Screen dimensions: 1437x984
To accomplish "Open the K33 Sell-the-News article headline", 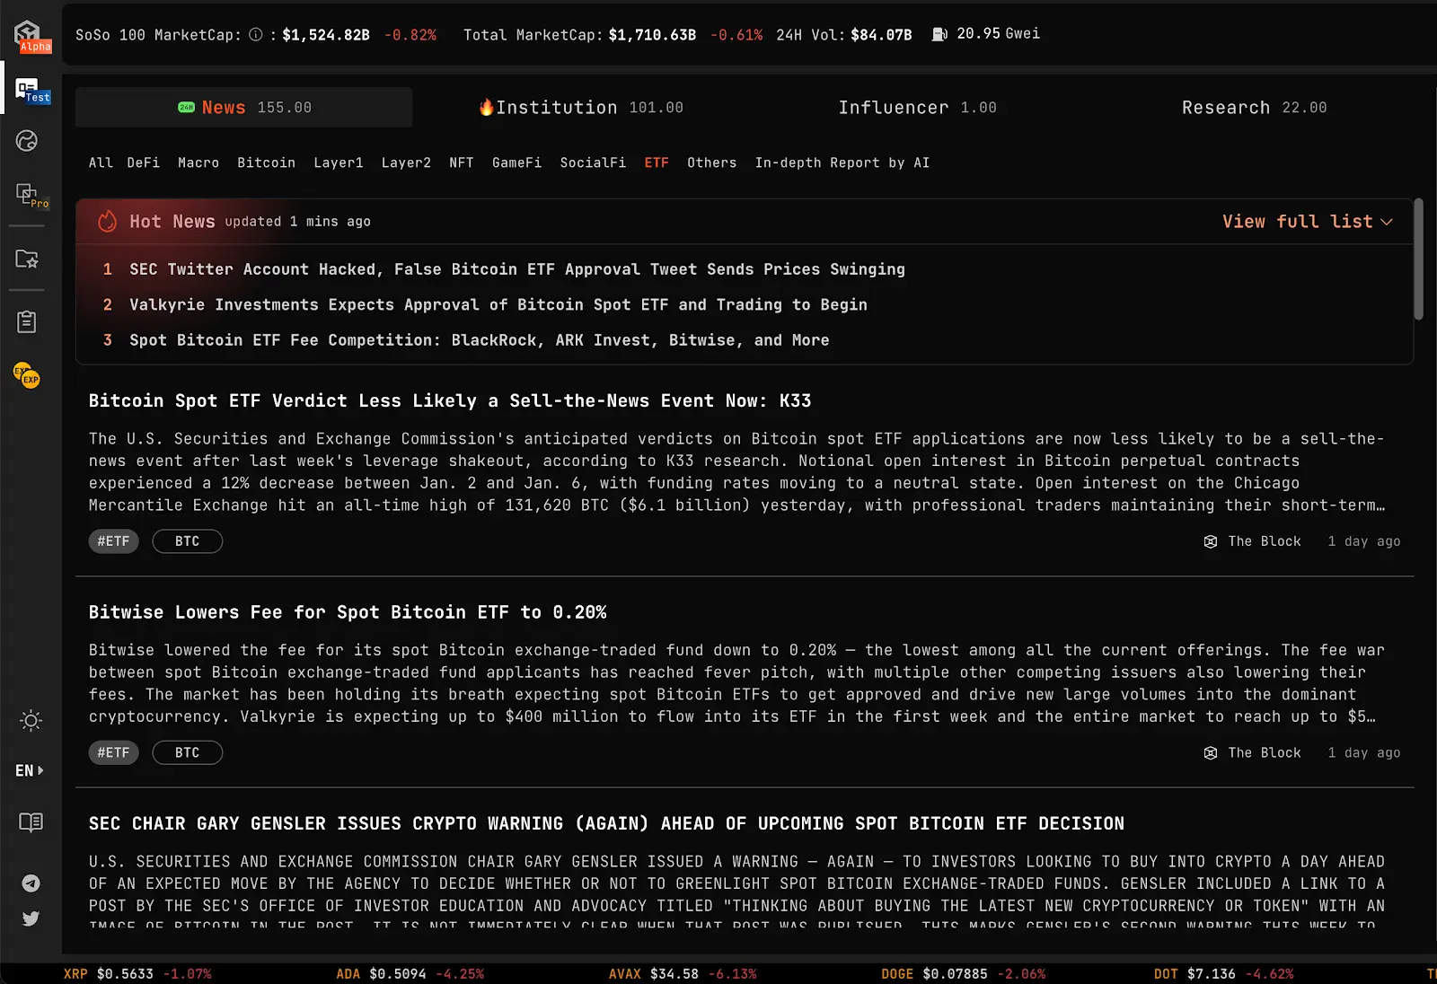I will (x=450, y=401).
